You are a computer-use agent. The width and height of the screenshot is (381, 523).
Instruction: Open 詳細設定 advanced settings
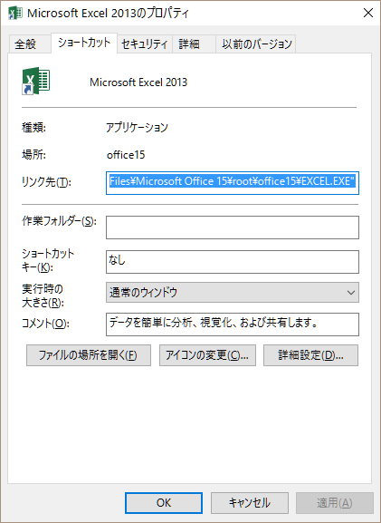pos(310,355)
